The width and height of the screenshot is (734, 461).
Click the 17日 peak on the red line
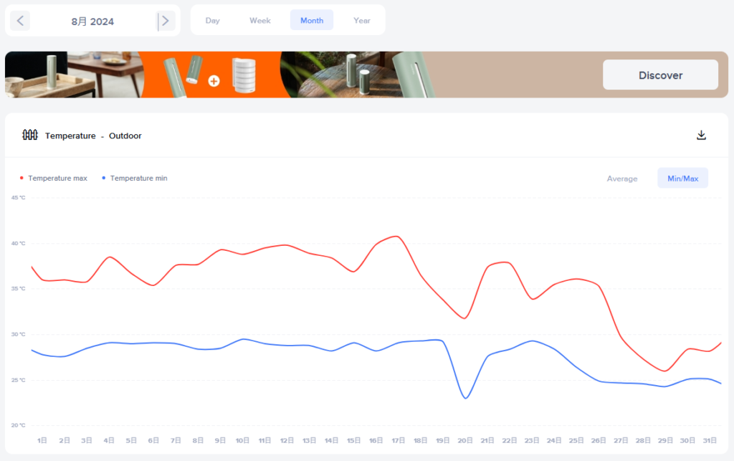click(x=396, y=236)
